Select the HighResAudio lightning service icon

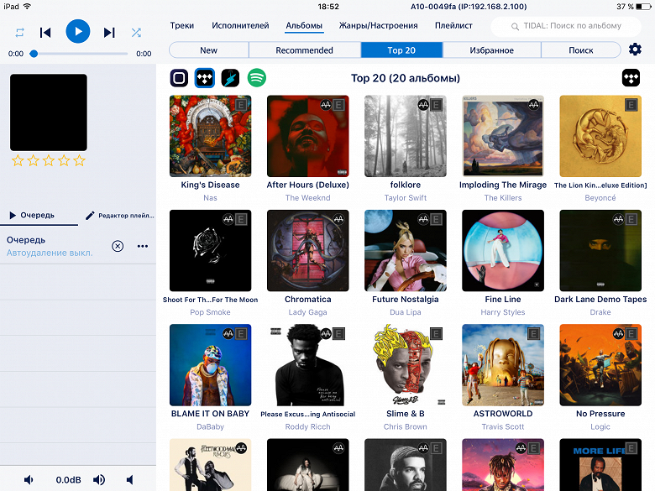[230, 78]
